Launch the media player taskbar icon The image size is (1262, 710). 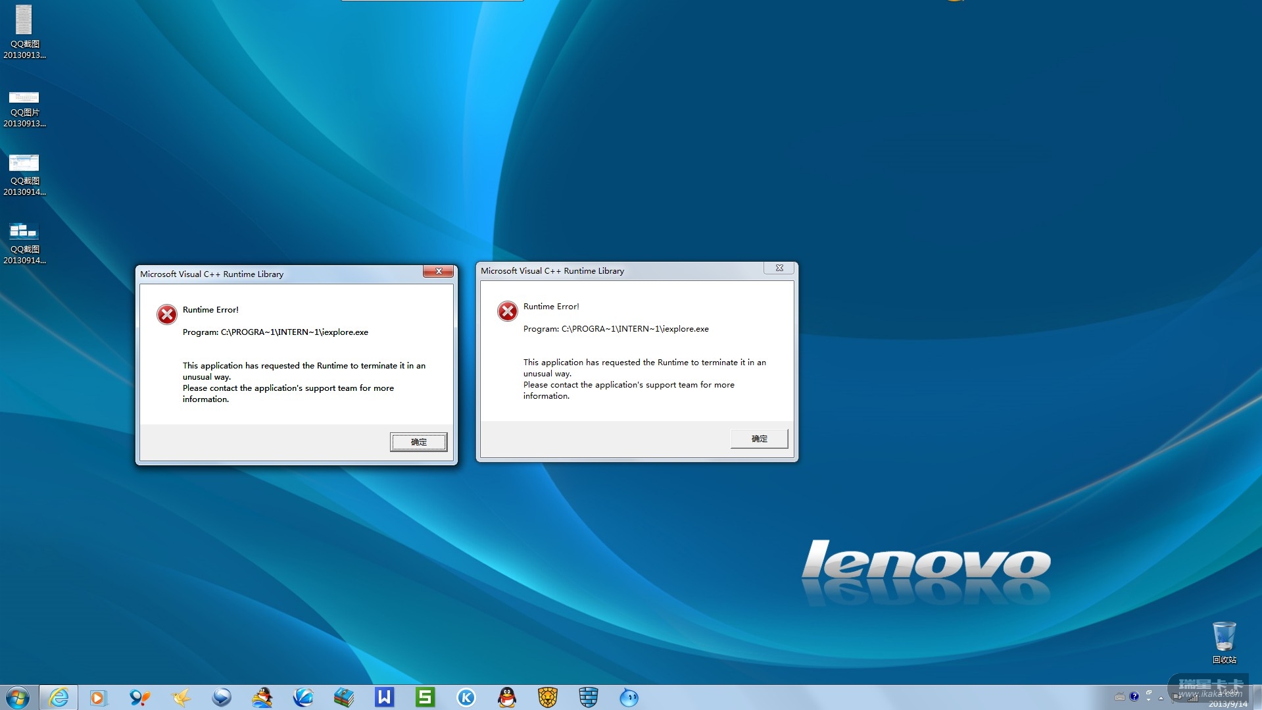99,697
